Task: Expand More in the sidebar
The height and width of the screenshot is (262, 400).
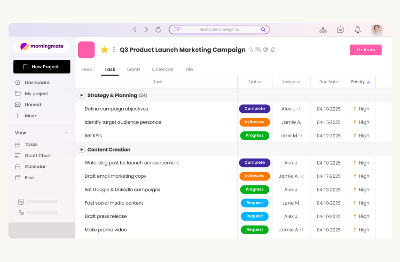Action: coord(31,116)
